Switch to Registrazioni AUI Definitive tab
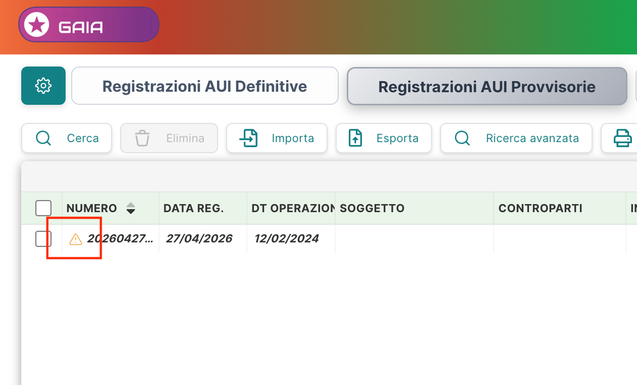 pyautogui.click(x=205, y=86)
